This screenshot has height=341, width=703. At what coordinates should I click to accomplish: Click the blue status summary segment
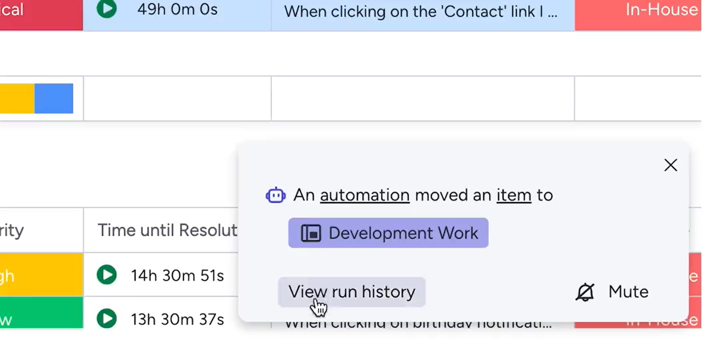click(x=54, y=99)
